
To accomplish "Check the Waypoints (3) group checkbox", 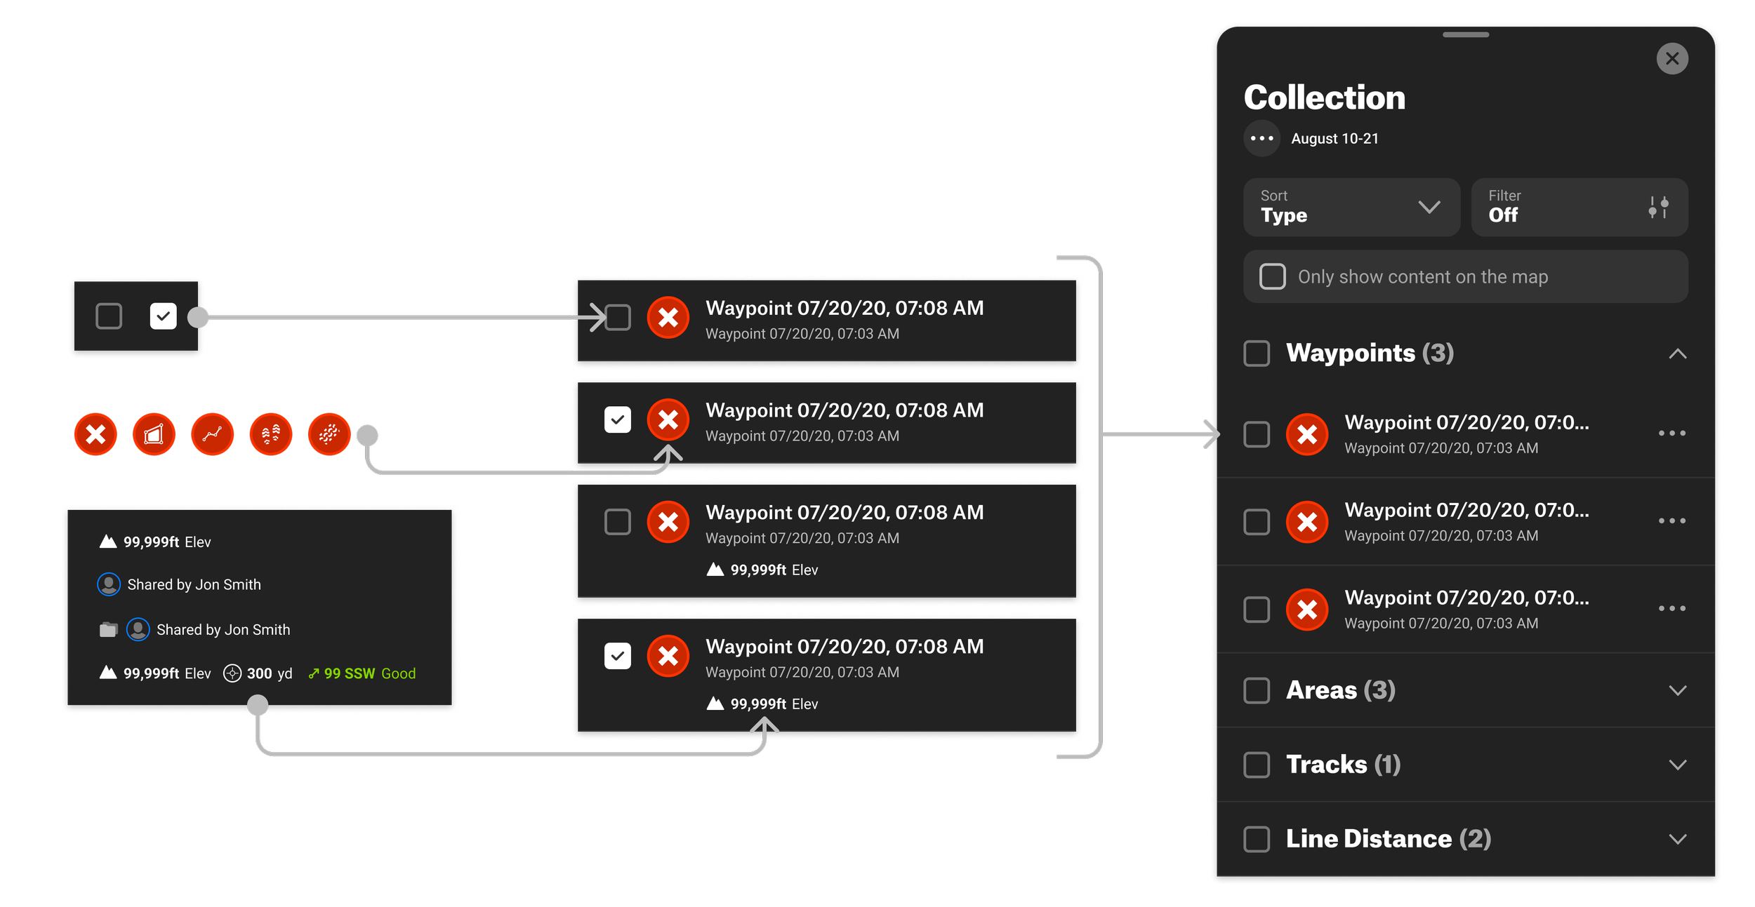I will tap(1257, 354).
